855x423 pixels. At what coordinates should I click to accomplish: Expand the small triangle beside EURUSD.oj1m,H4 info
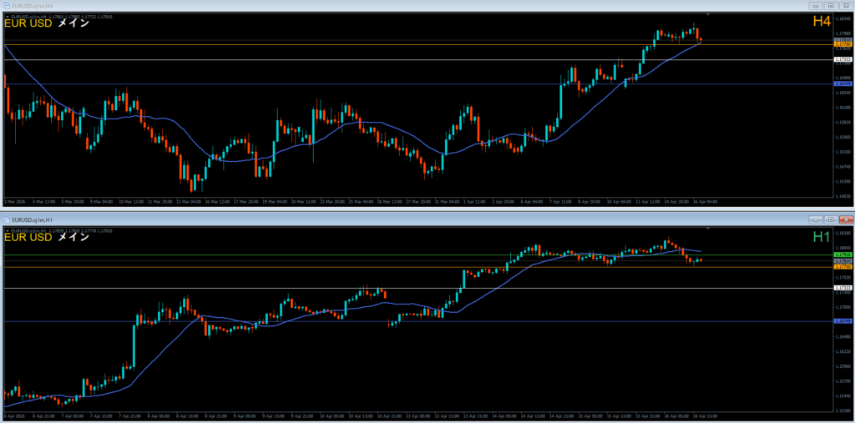(x=8, y=16)
